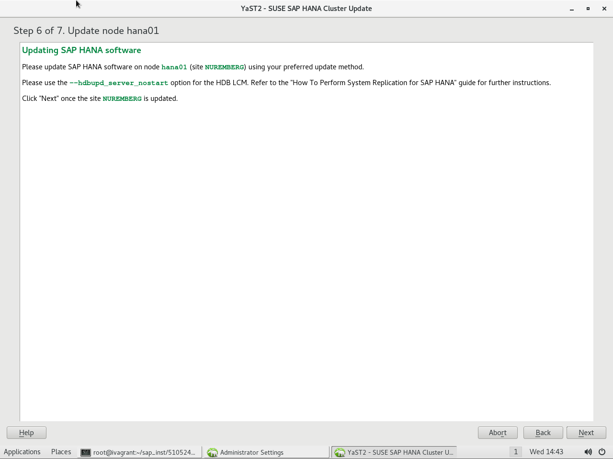Click the --hdbupd_server_nostart option text
Viewport: 613px width, 459px height.
(119, 83)
